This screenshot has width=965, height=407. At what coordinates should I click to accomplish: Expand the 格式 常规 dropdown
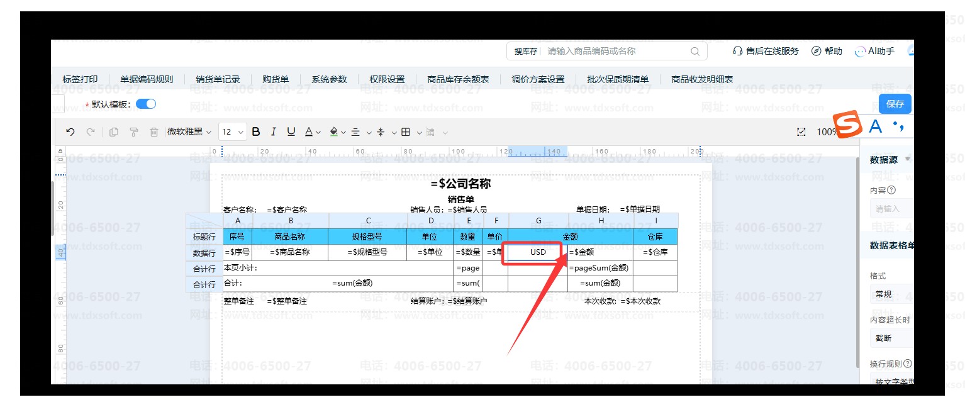pos(892,294)
